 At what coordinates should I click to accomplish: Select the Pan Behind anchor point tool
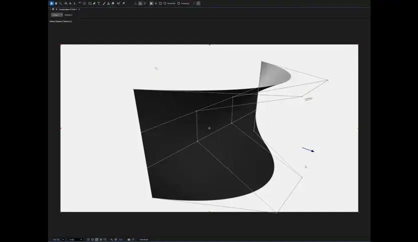point(84,3)
